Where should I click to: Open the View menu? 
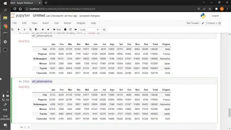point(34,23)
